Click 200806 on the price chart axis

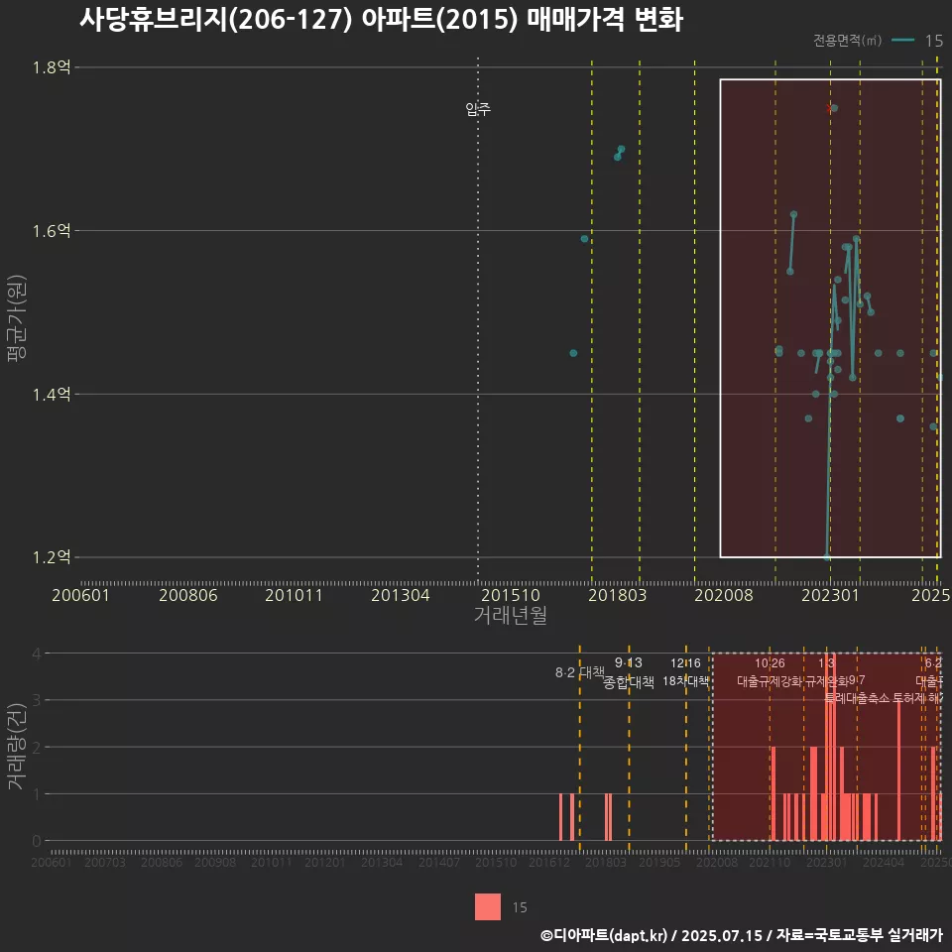(x=188, y=595)
